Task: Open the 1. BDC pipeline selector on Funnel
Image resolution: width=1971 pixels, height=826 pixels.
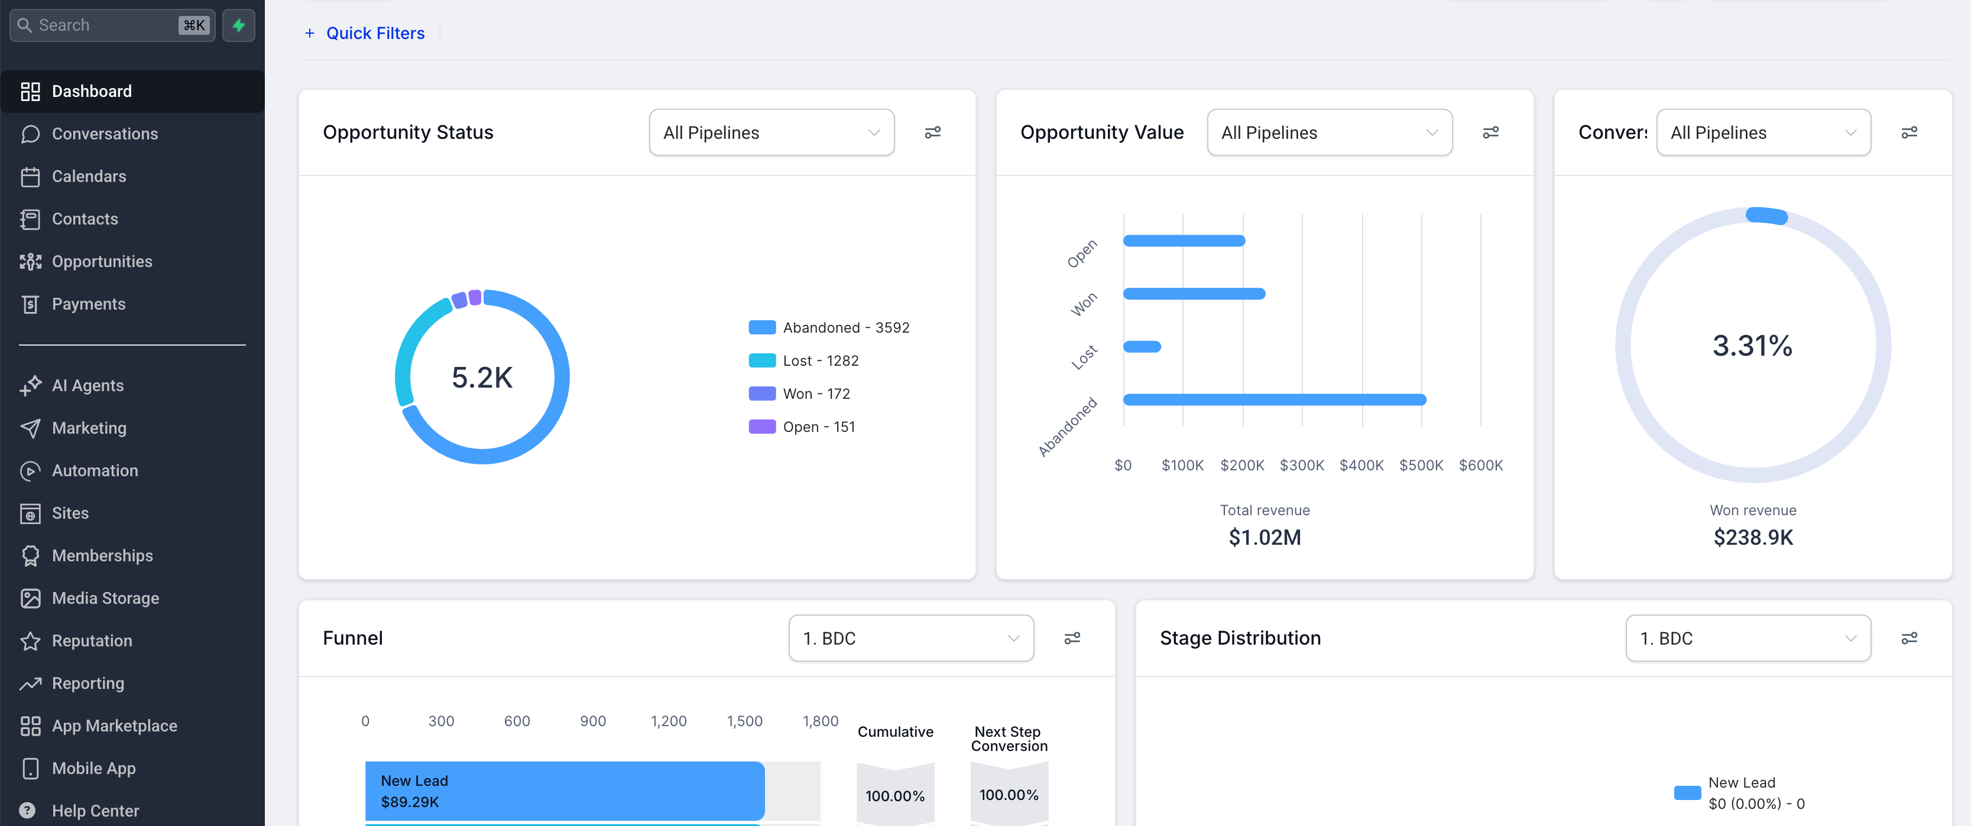Action: click(x=910, y=638)
